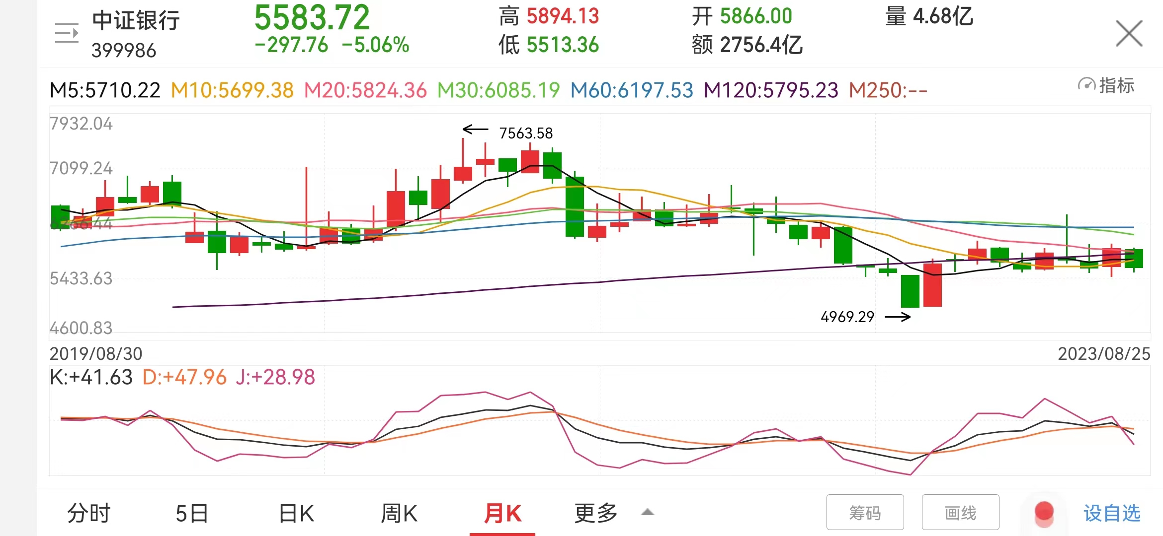The image size is (1163, 536).
Task: Tap the open price 5866.00
Action: [x=756, y=16]
